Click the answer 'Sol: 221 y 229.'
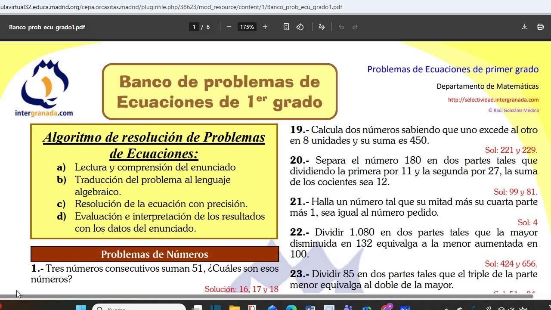Viewport: 551px width, 310px height. pyautogui.click(x=511, y=150)
